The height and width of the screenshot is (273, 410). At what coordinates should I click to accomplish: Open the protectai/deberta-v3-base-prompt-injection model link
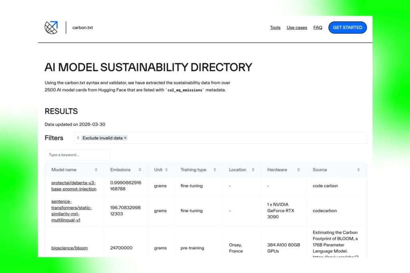(74, 185)
